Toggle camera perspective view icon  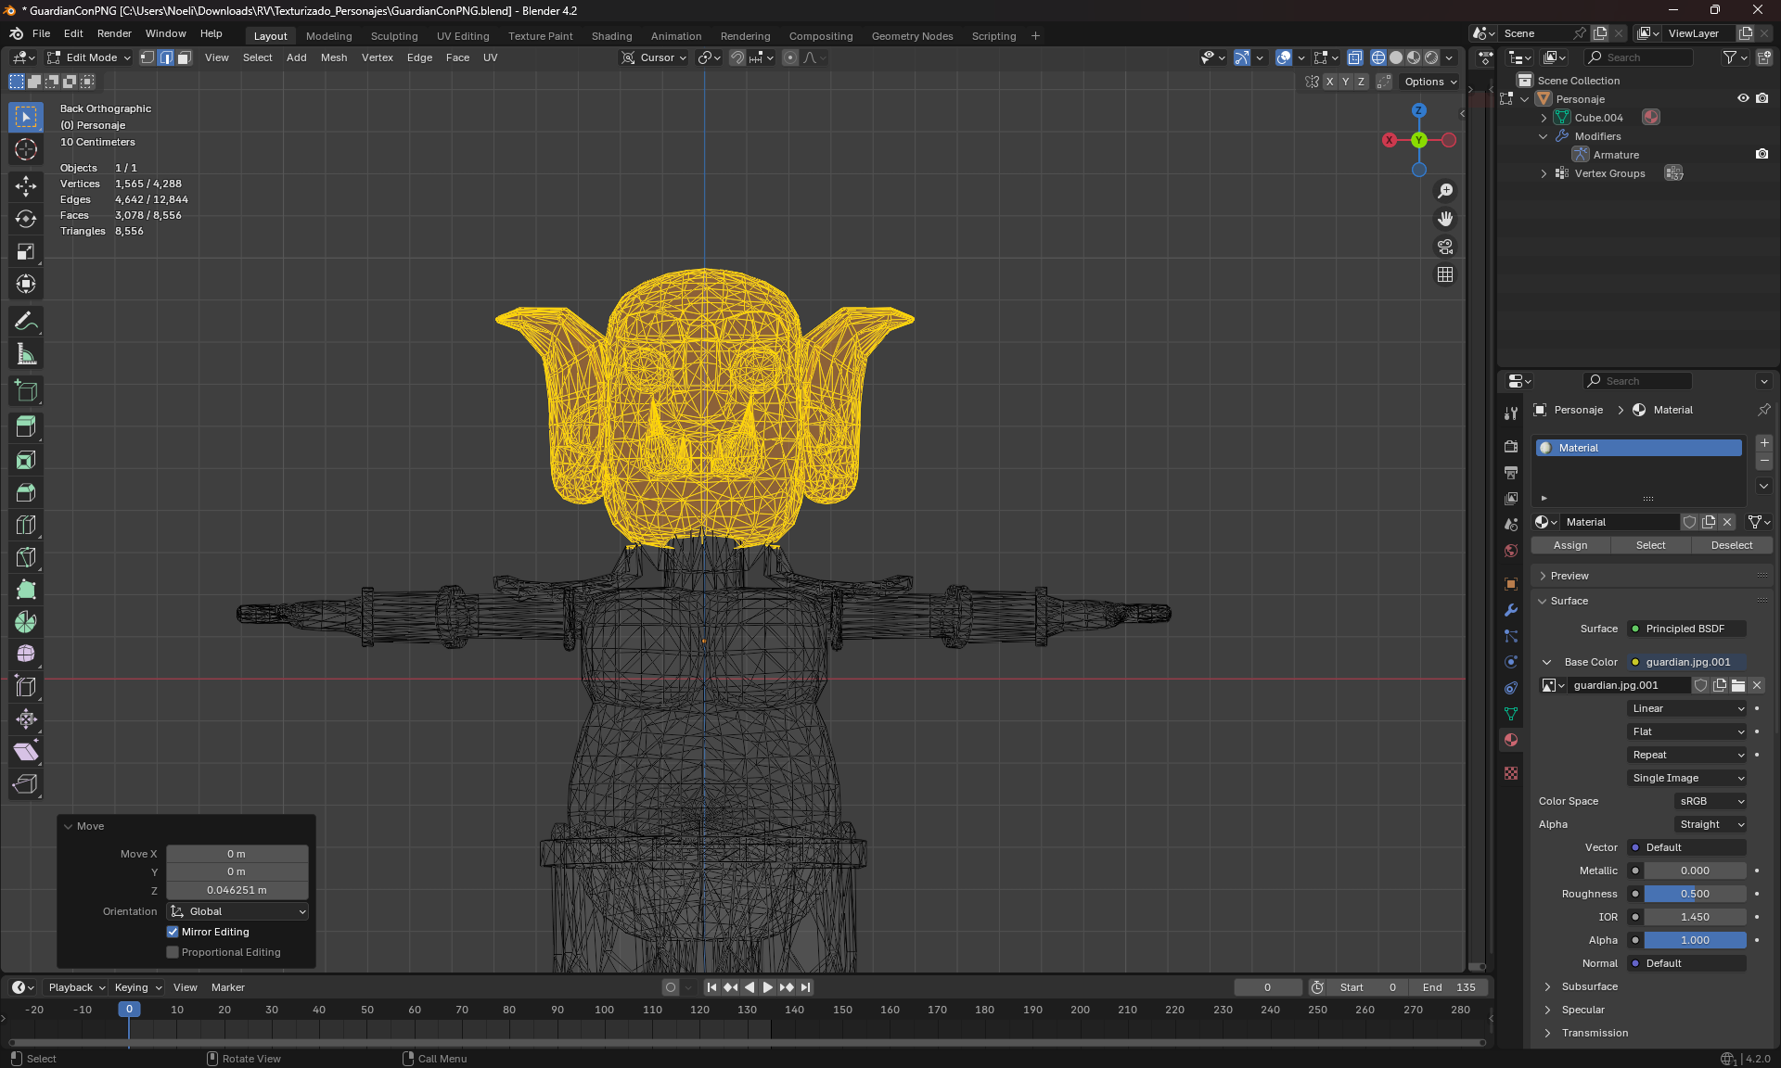coord(1445,247)
